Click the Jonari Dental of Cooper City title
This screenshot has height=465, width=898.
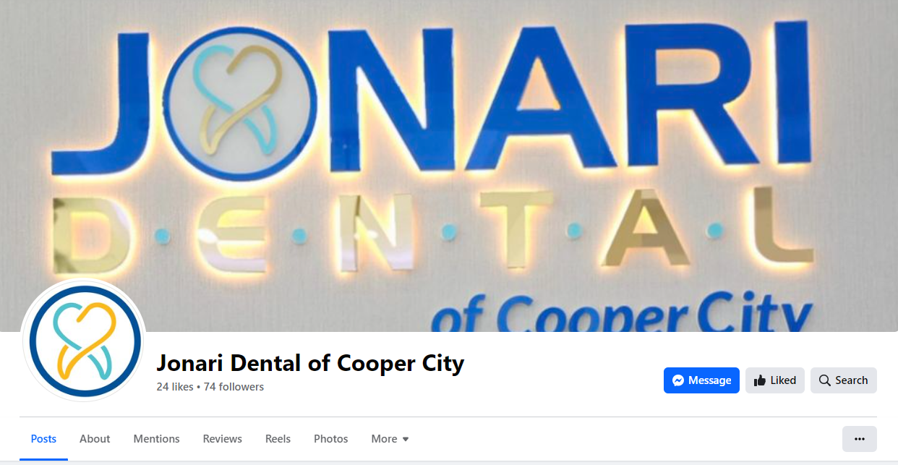(x=310, y=363)
